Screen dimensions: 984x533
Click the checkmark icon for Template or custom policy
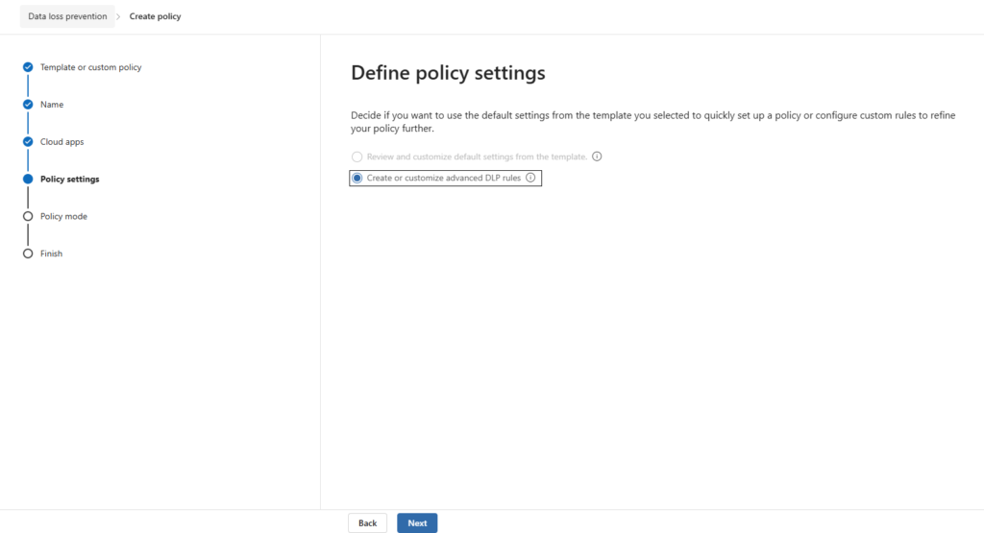point(28,67)
